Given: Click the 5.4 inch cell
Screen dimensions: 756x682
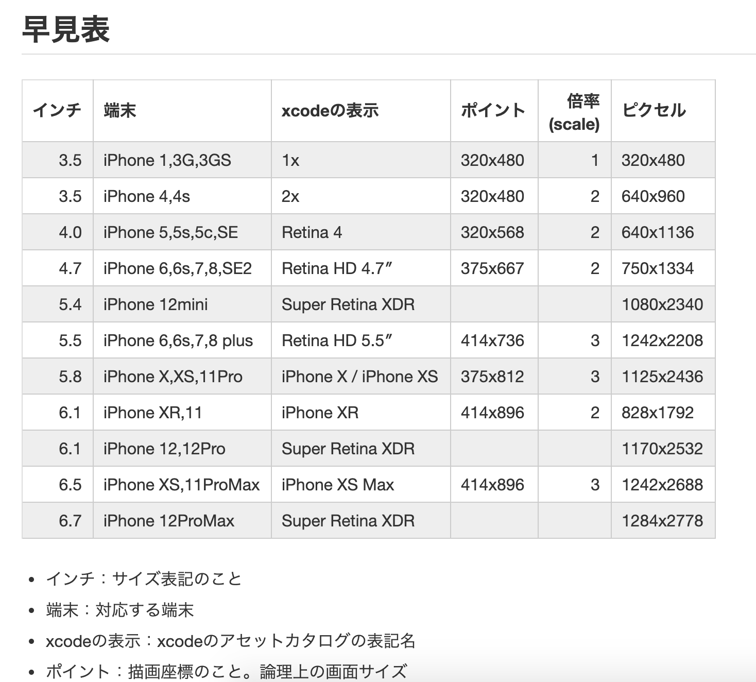Looking at the screenshot, I should (x=58, y=304).
